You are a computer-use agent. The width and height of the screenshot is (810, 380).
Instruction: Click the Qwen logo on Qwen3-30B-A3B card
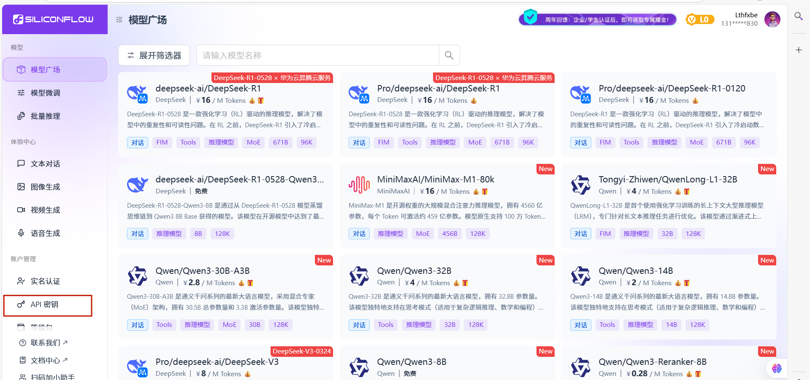coord(138,276)
